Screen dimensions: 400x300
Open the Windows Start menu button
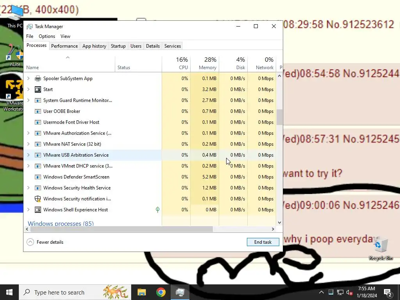9,292
